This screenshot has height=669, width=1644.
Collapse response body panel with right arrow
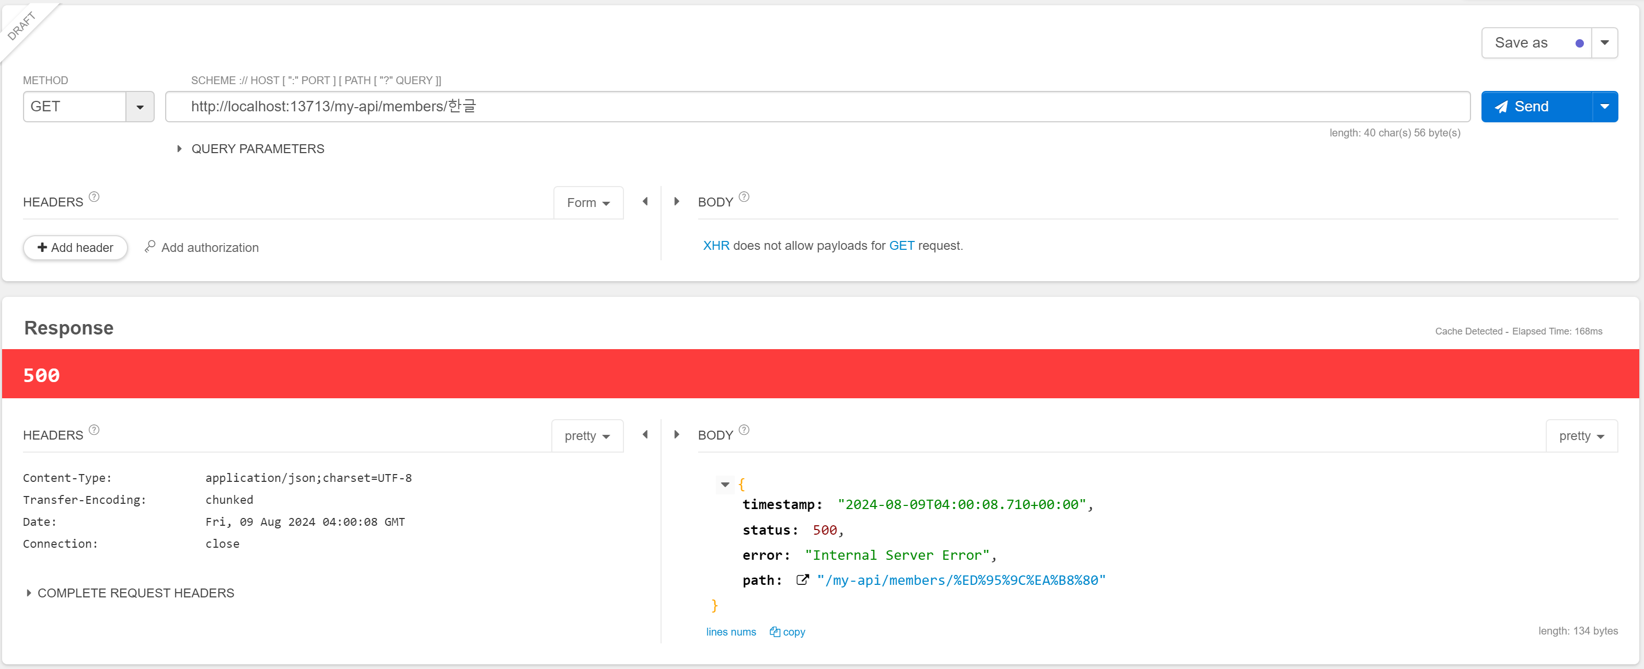(677, 435)
